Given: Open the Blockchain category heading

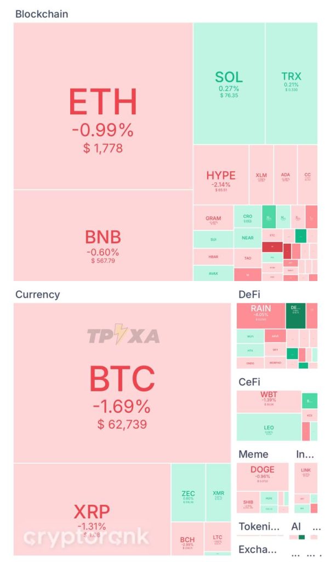Looking at the screenshot, I should tap(42, 14).
